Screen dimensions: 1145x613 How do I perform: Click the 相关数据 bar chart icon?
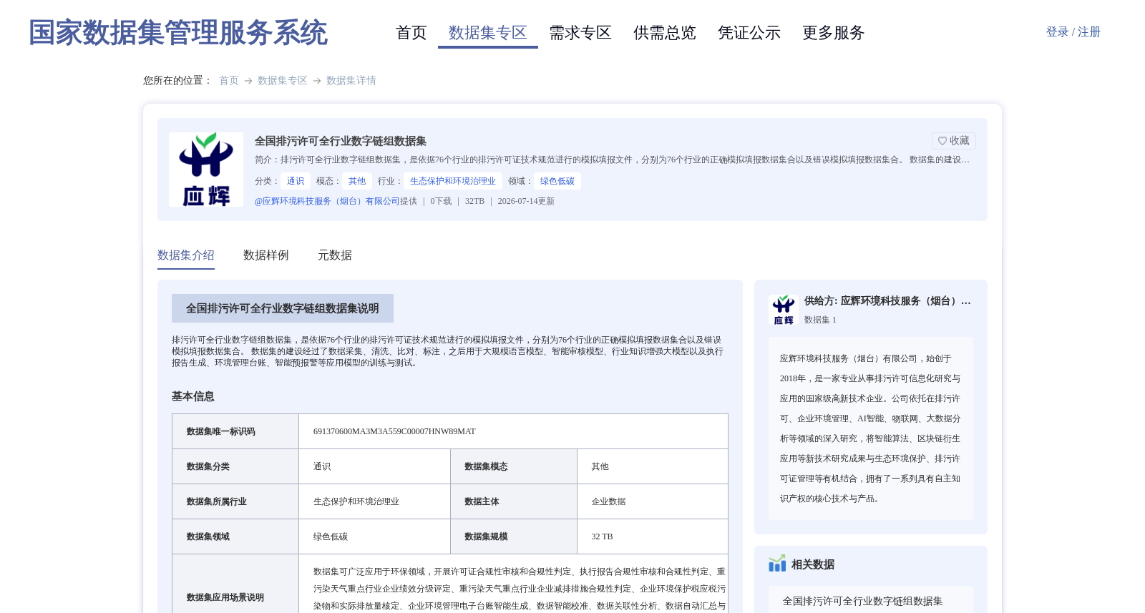[777, 564]
